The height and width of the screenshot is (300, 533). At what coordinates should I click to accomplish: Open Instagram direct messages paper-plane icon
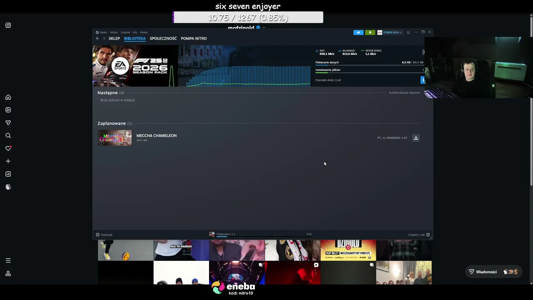point(8,123)
